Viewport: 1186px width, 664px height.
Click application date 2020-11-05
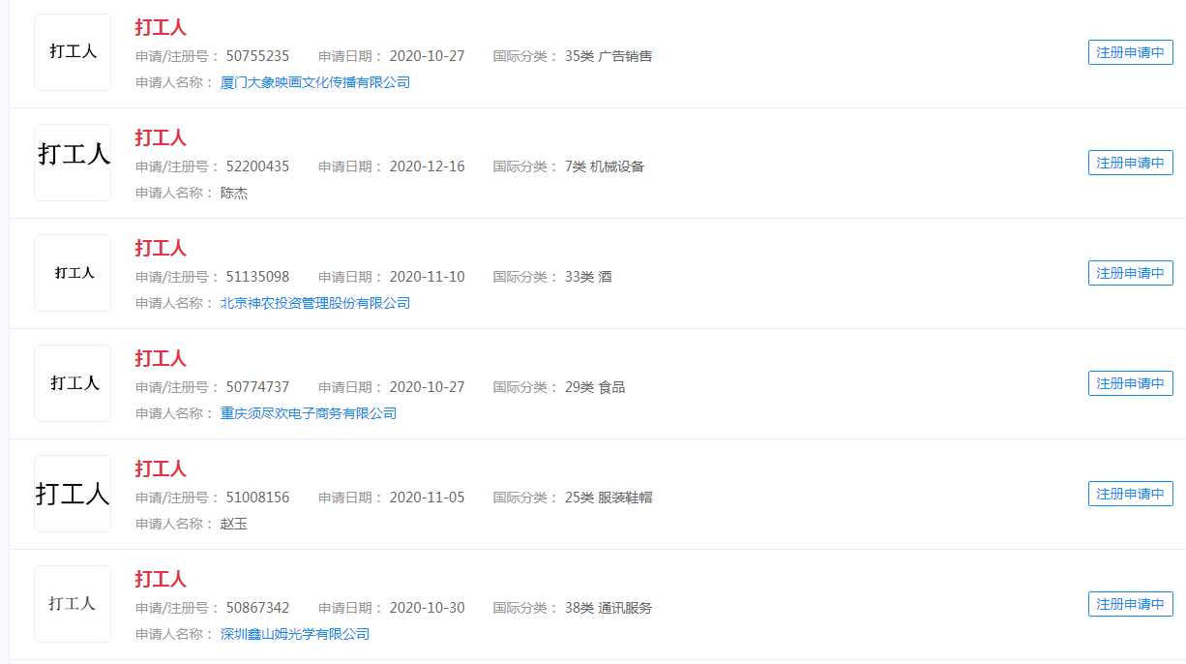tap(427, 498)
